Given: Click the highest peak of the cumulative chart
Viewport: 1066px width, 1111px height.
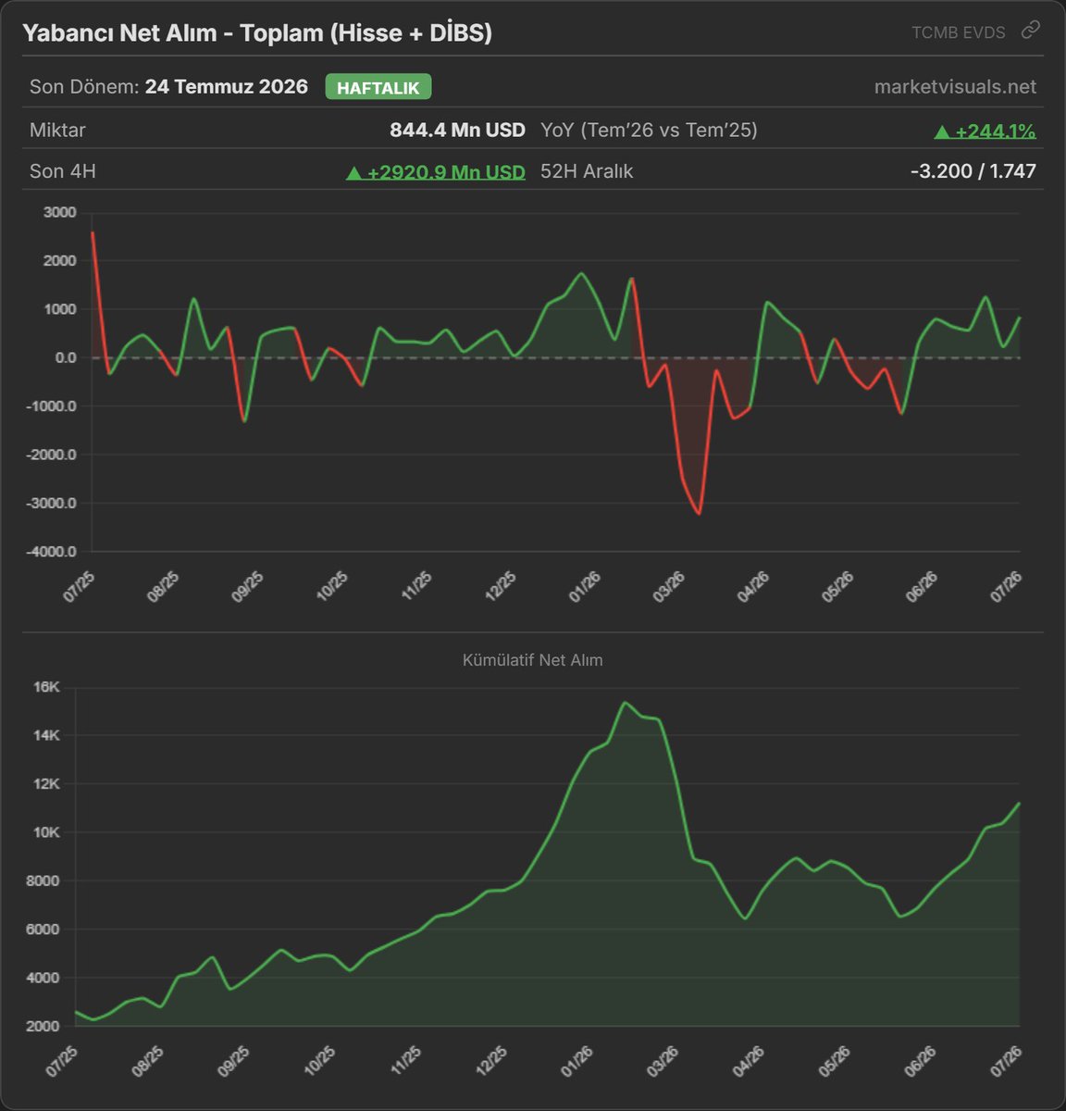Looking at the screenshot, I should tap(625, 703).
